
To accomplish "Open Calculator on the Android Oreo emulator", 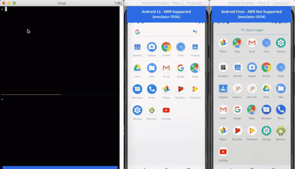I will coord(223,67).
